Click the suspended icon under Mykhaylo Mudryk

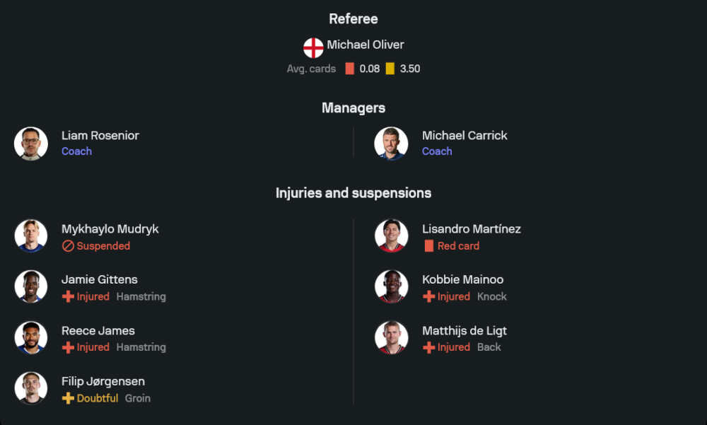tap(68, 246)
